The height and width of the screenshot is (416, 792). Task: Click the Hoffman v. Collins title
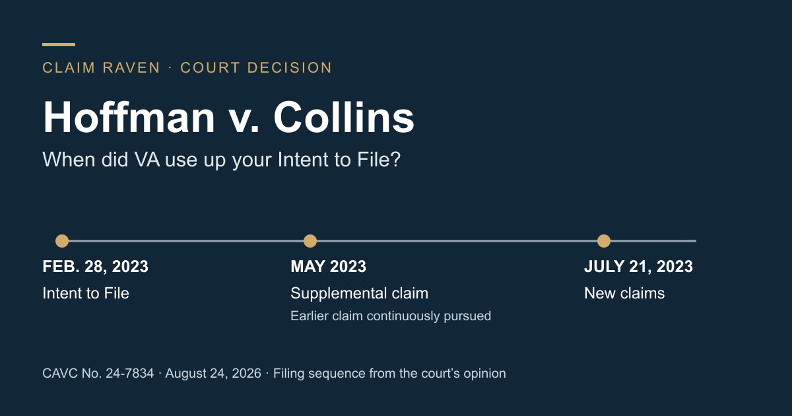click(228, 118)
